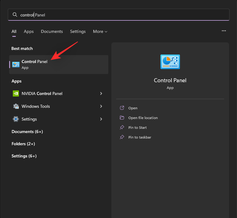Click the large Control Panel preview icon
Image resolution: width=237 pixels, height=218 pixels.
click(170, 62)
